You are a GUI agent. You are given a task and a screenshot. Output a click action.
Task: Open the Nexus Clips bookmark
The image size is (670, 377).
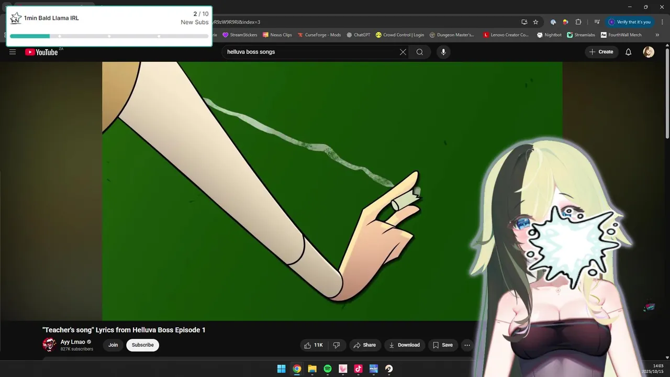pos(277,35)
